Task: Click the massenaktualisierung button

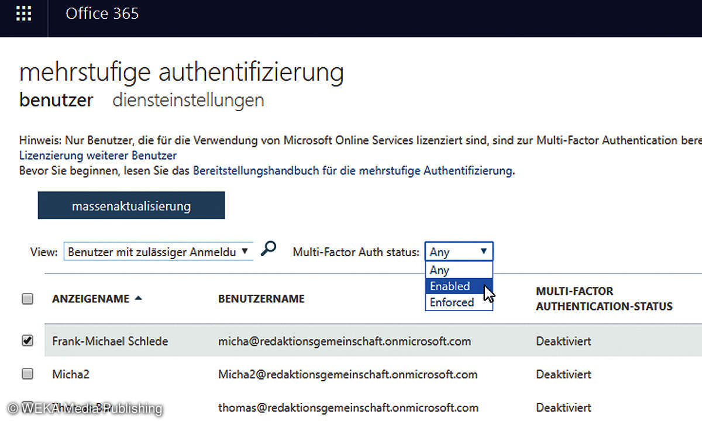Action: [x=132, y=206]
